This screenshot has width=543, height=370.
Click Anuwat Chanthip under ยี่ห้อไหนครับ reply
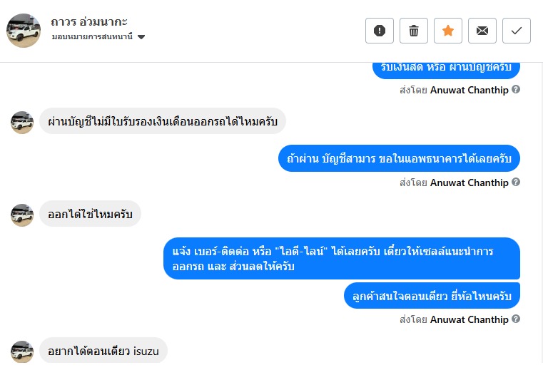point(469,319)
